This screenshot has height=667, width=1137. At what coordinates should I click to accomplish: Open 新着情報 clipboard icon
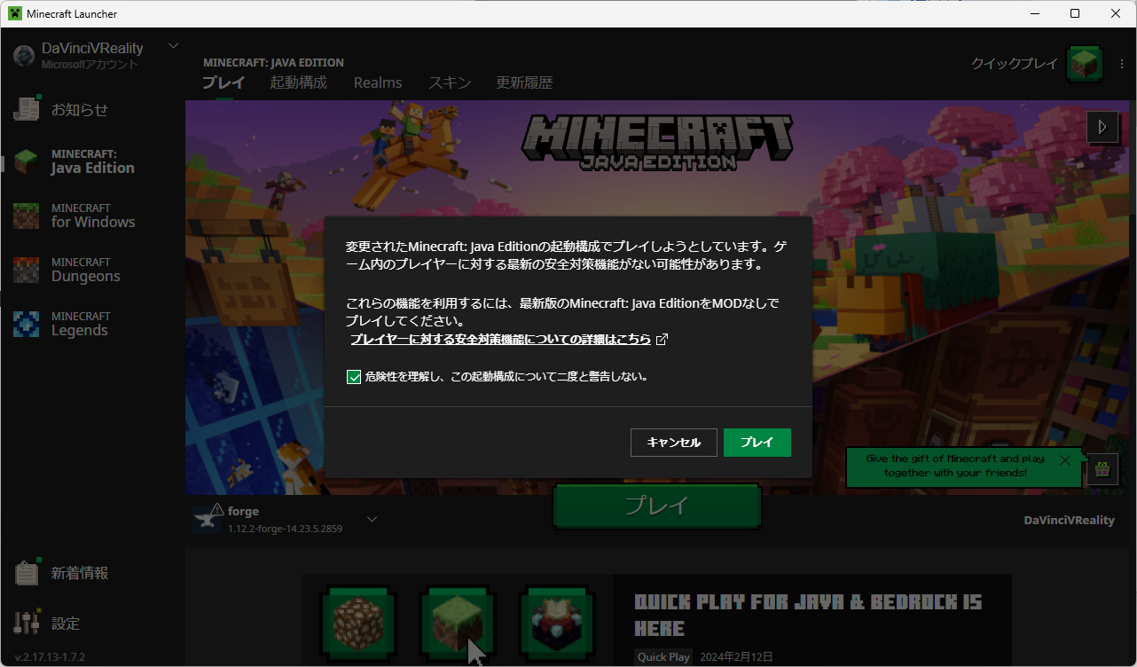[x=27, y=573]
